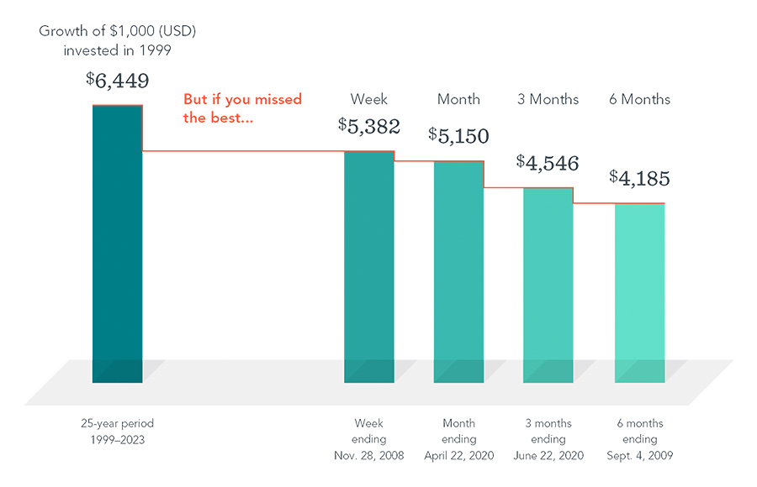Click the '25-year period 1999–2023' axis label

point(117,430)
